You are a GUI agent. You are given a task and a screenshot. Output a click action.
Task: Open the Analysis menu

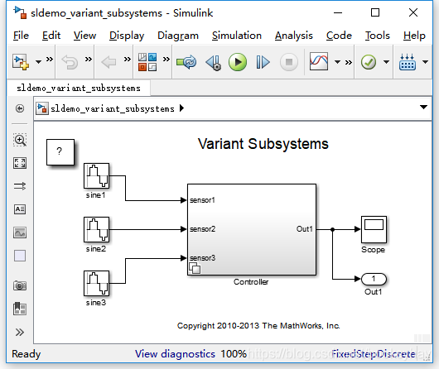(294, 36)
